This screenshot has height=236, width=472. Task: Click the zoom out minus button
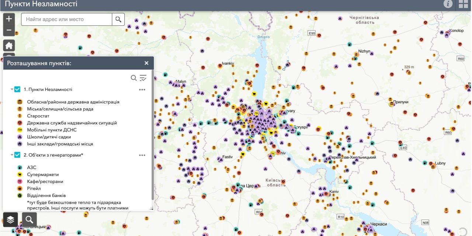(9, 30)
